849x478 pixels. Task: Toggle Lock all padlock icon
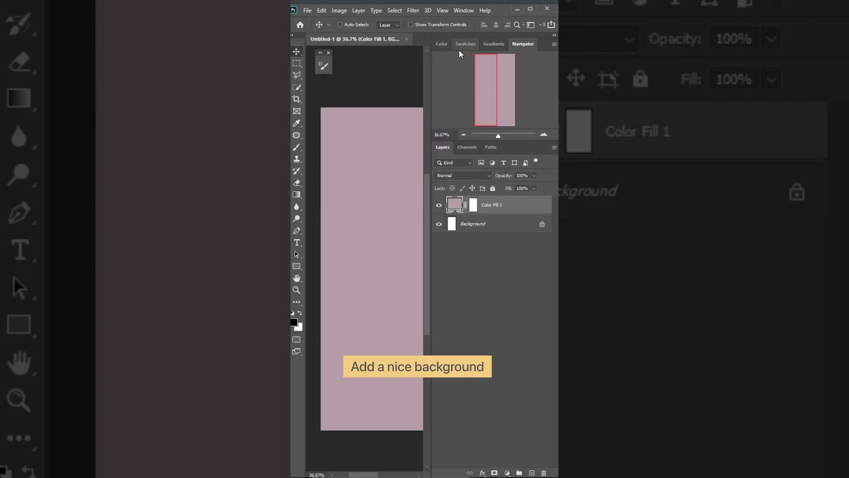[x=492, y=189]
